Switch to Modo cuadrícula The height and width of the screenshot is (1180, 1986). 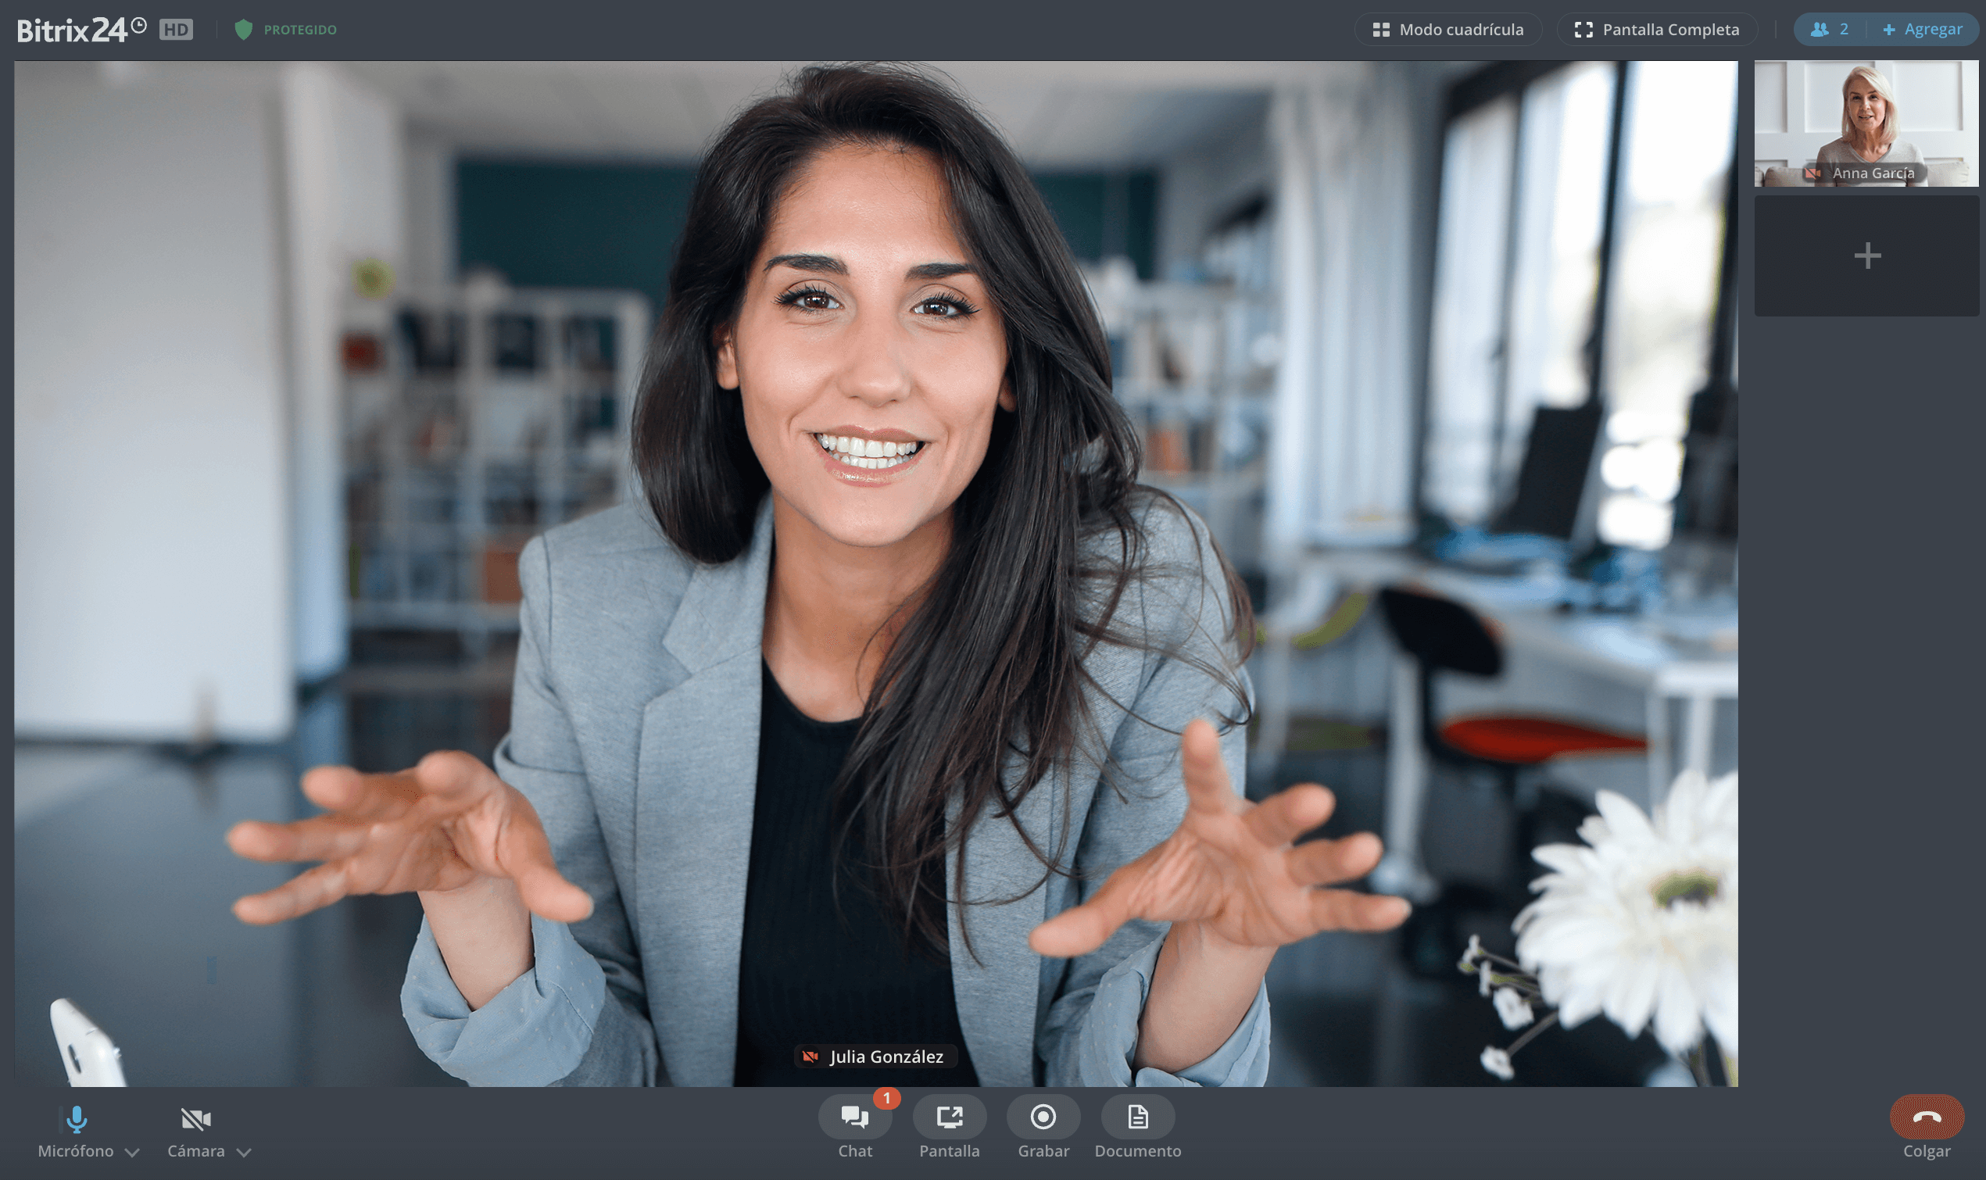pyautogui.click(x=1447, y=30)
